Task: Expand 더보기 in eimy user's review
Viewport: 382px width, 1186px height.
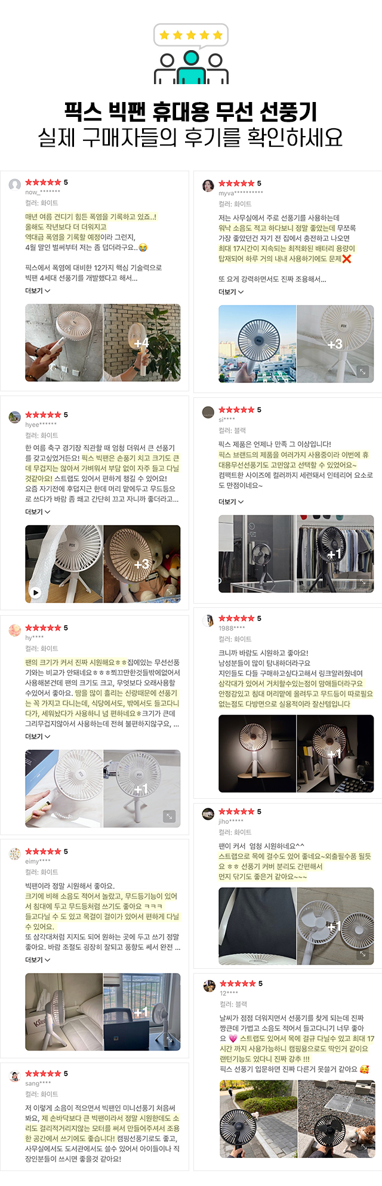Action: tap(38, 960)
